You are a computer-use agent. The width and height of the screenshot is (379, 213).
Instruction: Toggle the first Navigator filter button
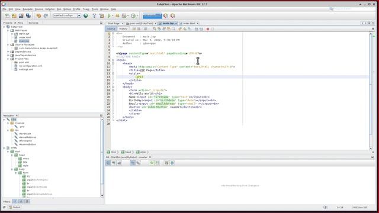15,201
